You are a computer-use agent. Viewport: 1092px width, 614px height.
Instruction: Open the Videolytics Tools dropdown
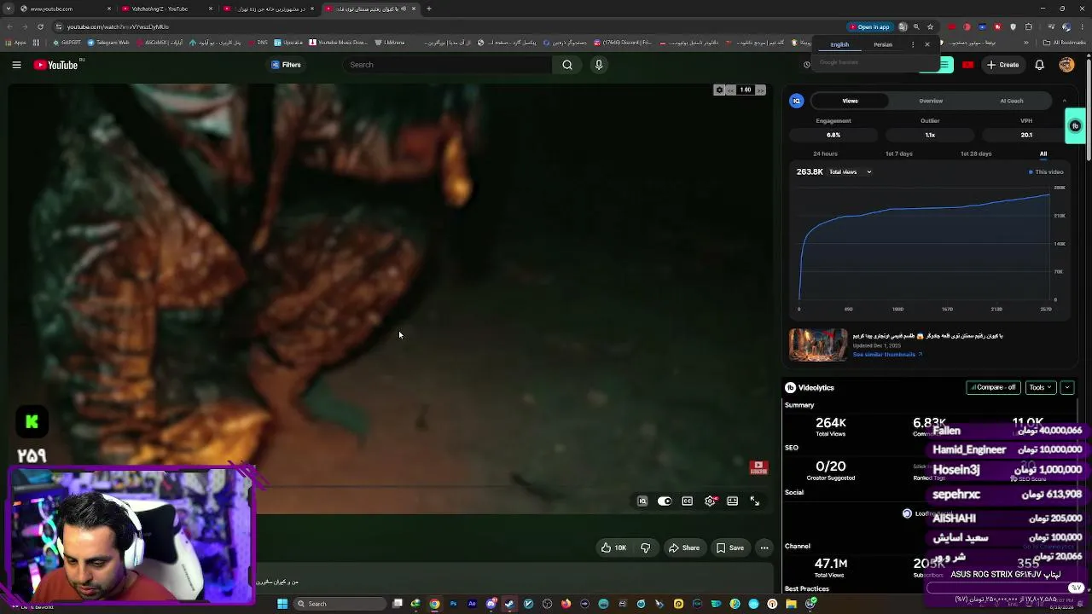point(1041,387)
